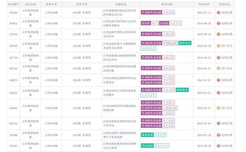Click the 门窗漏风 tag
246x152 pixels.
click(x=158, y=113)
